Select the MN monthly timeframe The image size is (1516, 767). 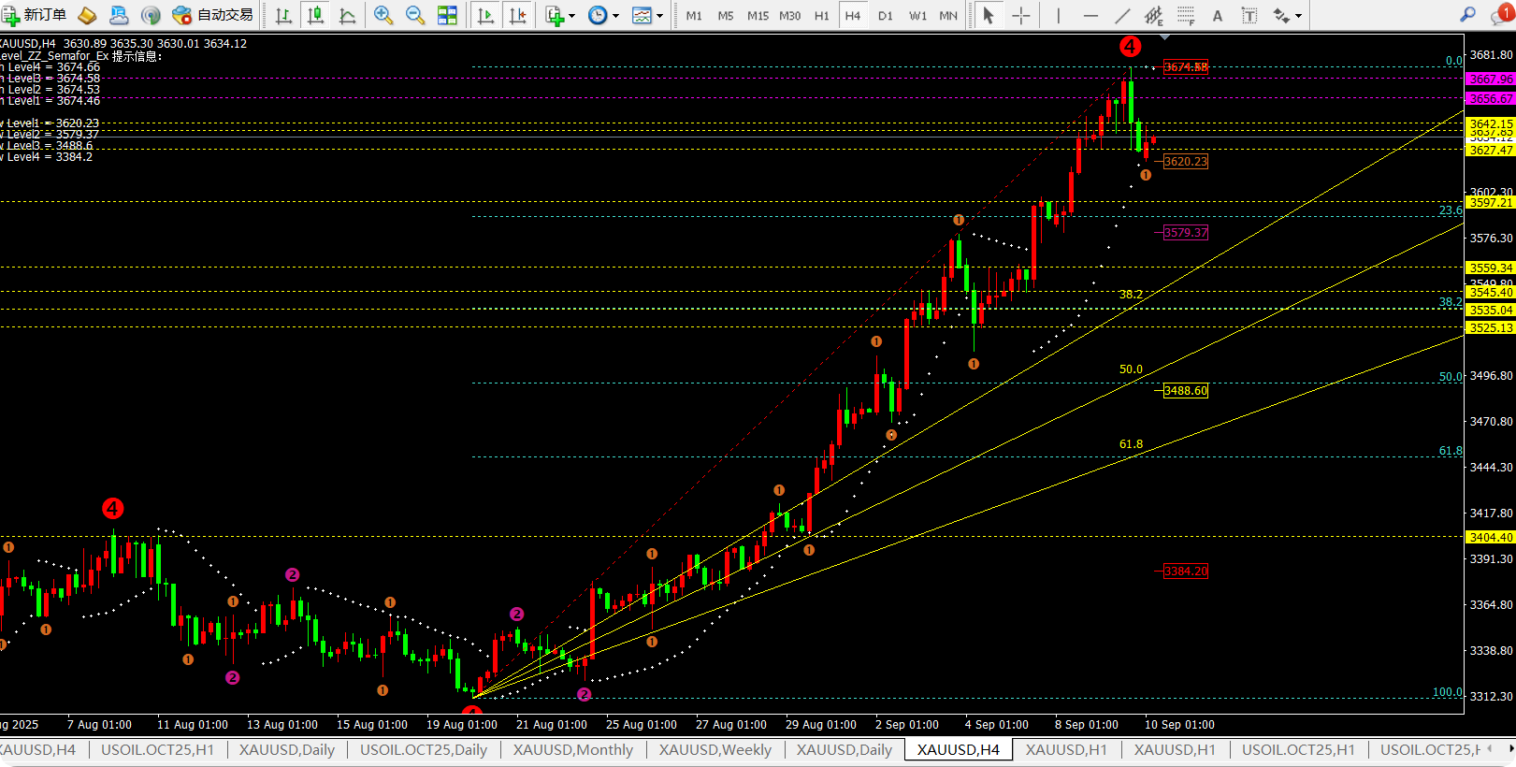(948, 15)
